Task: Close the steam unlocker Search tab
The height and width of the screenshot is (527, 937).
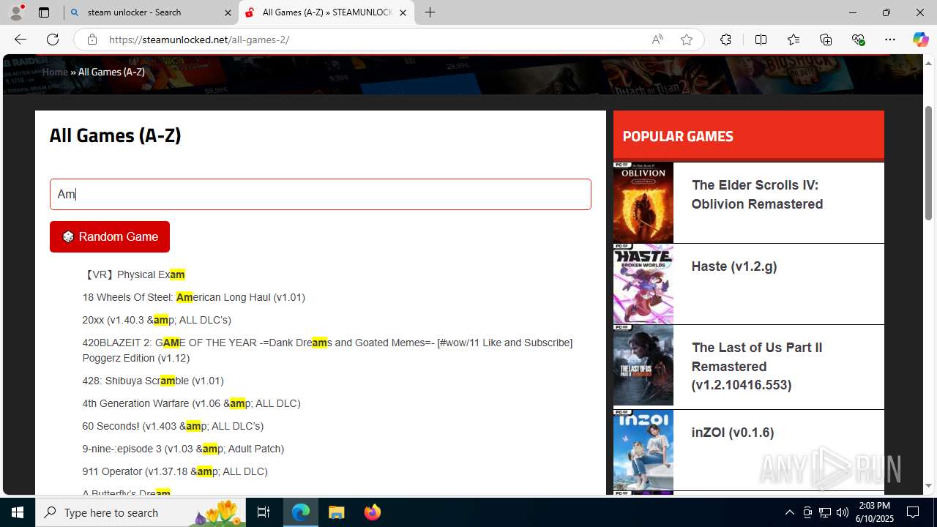Action: click(227, 12)
